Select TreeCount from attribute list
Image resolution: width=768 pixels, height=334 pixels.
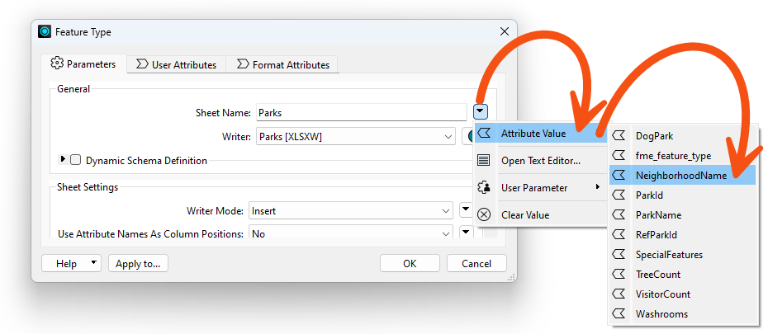(x=682, y=275)
